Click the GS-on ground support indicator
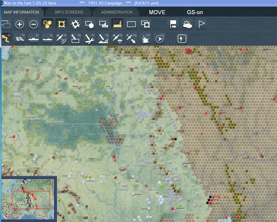 [x=195, y=12]
